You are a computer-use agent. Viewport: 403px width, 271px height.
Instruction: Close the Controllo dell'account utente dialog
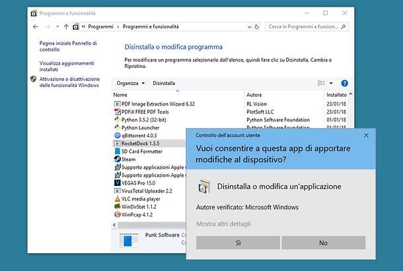pos(366,135)
